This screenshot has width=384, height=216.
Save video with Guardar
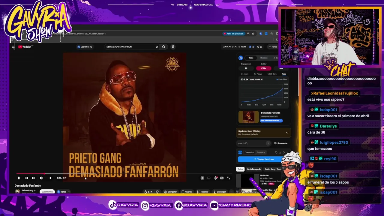(x=187, y=192)
